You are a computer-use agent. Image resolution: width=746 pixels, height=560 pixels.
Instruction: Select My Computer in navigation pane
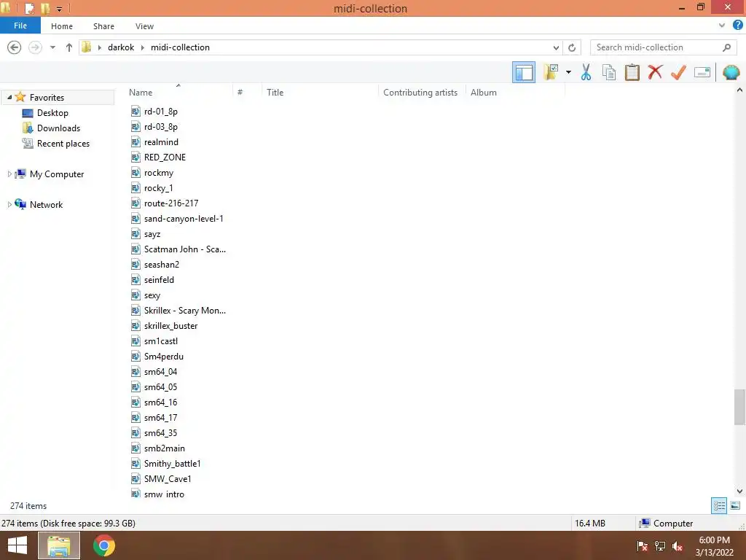pyautogui.click(x=57, y=174)
